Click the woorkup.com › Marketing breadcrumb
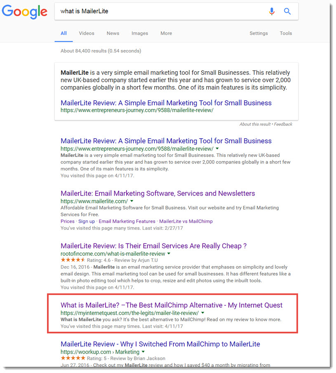The height and width of the screenshot is (373, 336). (x=100, y=352)
